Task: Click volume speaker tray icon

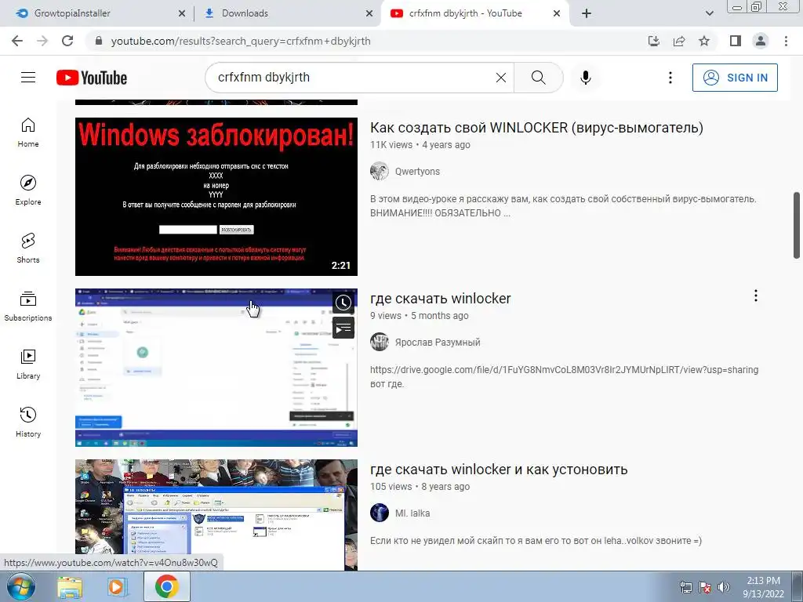Action: coord(723,588)
